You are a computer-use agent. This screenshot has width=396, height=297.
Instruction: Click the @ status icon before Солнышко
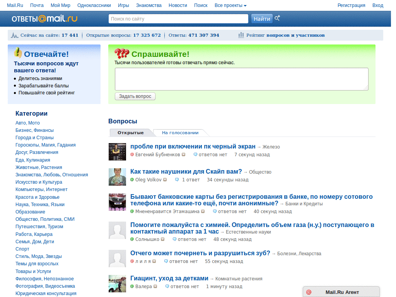click(132, 239)
